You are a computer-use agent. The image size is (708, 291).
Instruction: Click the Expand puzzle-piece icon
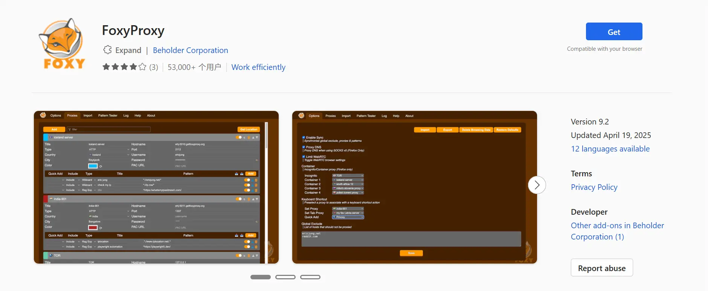click(x=107, y=50)
